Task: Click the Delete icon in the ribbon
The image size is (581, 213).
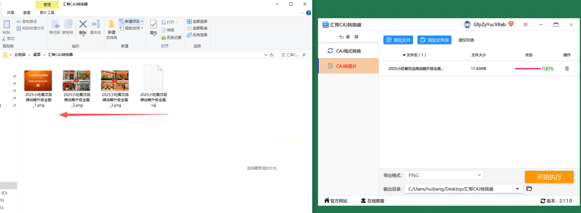Action: [x=83, y=25]
